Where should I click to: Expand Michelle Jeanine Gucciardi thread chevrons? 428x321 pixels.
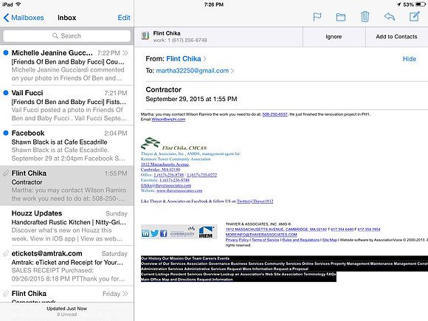(x=125, y=52)
